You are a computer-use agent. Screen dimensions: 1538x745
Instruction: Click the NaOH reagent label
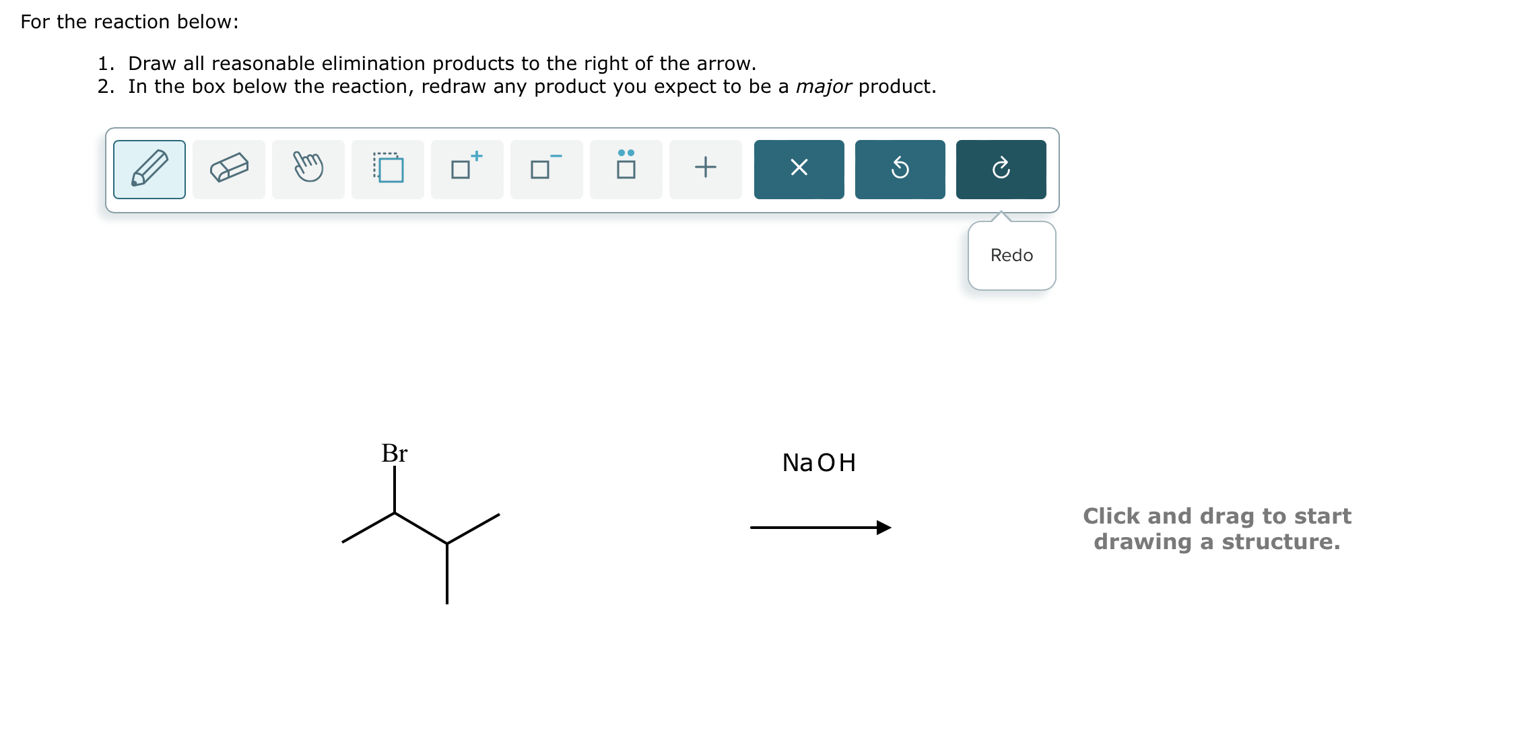coord(818,463)
